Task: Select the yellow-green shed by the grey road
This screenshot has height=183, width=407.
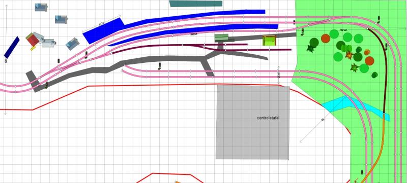Action: 269,41
